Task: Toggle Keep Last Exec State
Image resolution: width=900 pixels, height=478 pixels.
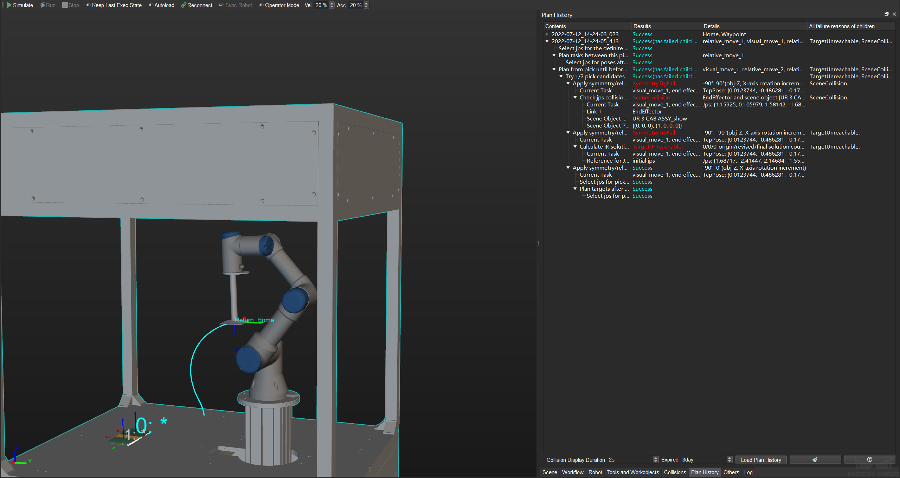Action: [114, 5]
